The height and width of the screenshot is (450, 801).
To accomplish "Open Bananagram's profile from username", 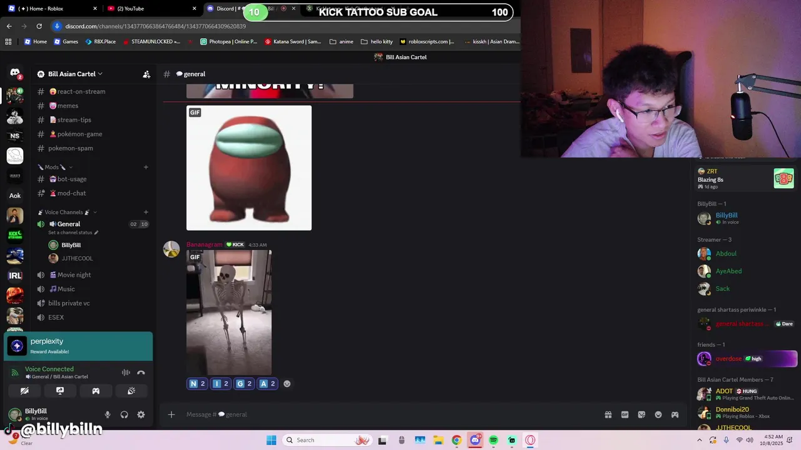I will (x=204, y=244).
